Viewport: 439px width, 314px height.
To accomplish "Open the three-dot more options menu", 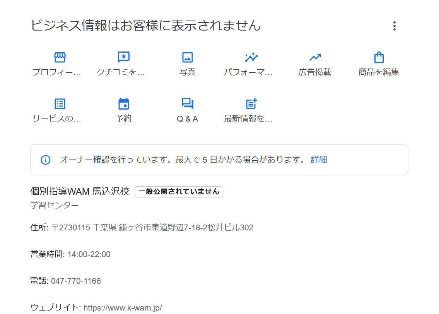I will pyautogui.click(x=394, y=26).
